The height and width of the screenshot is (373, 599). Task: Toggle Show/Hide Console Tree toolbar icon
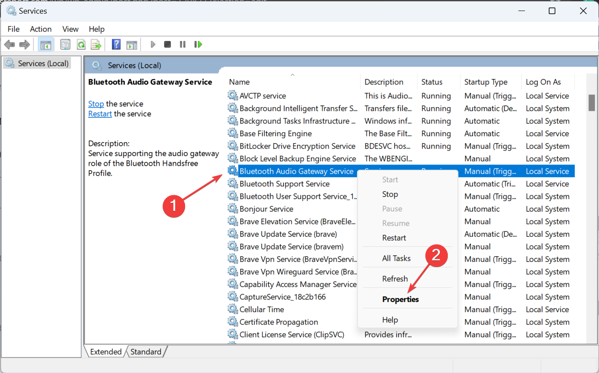[45, 44]
